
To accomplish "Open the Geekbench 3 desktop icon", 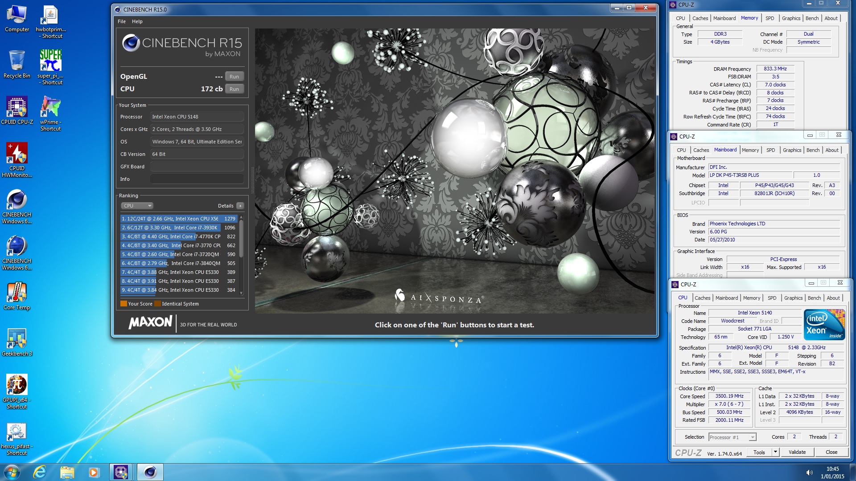I will 17,342.
